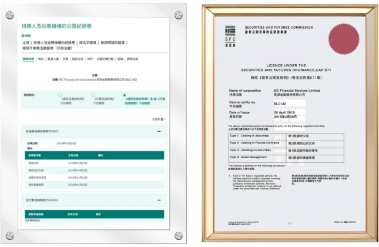Click the SFC logo on the licence certificate

pyautogui.click(x=230, y=36)
